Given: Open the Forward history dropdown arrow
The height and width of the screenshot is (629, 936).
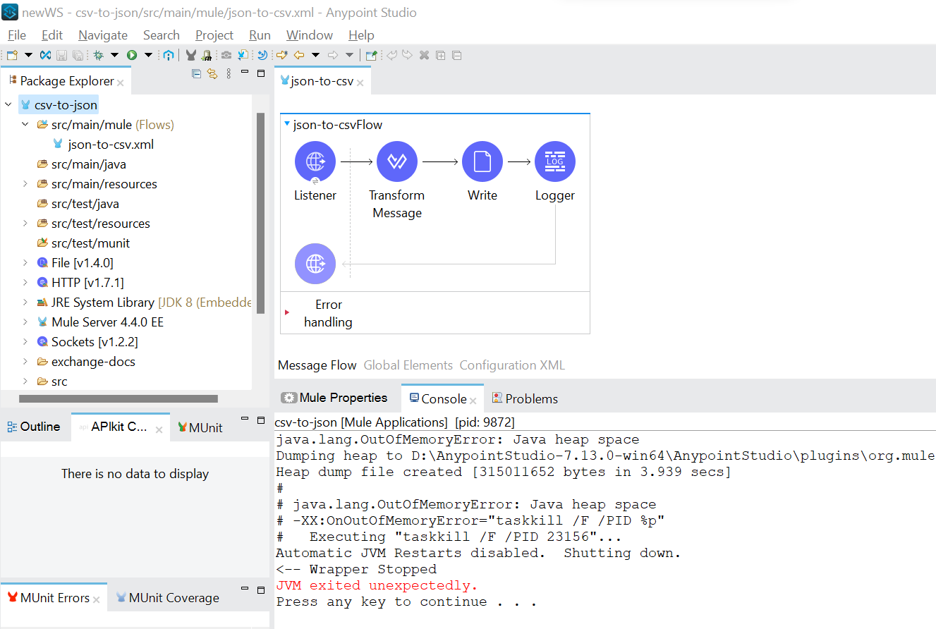Looking at the screenshot, I should tap(349, 55).
